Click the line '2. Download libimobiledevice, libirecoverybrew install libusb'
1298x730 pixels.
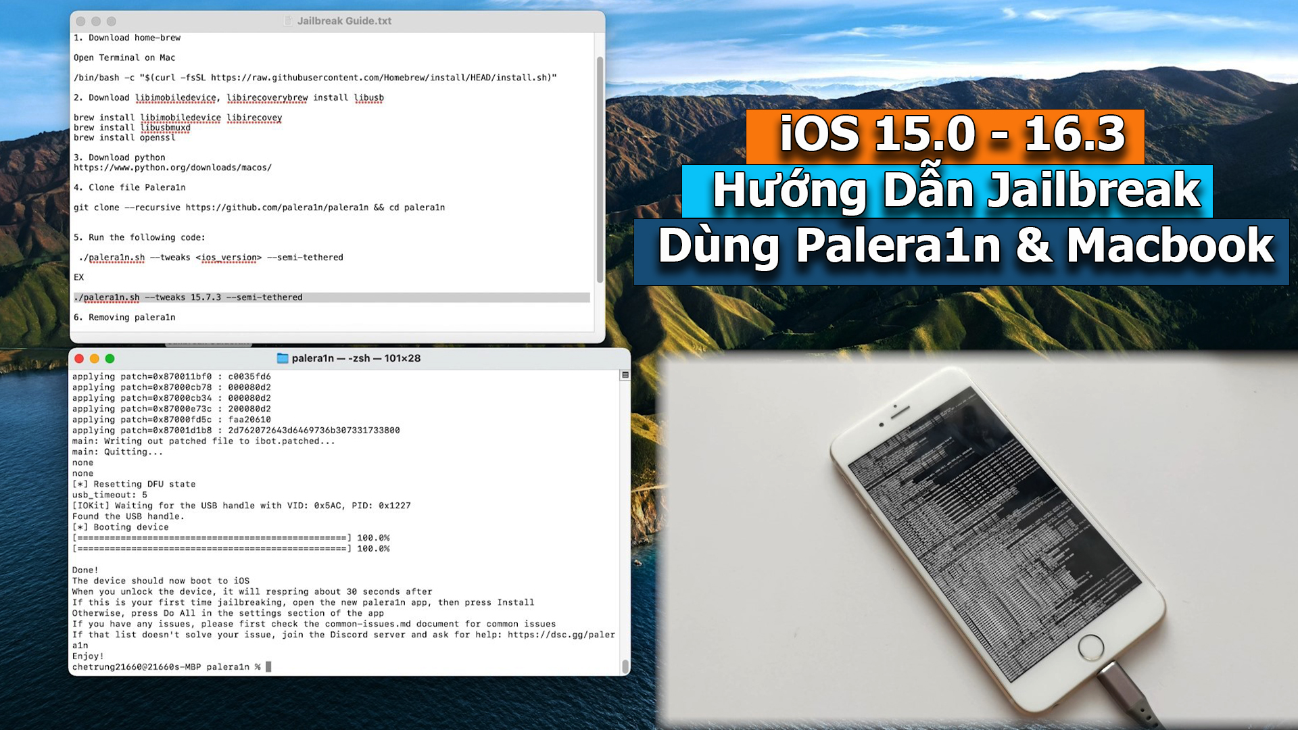pyautogui.click(x=229, y=98)
